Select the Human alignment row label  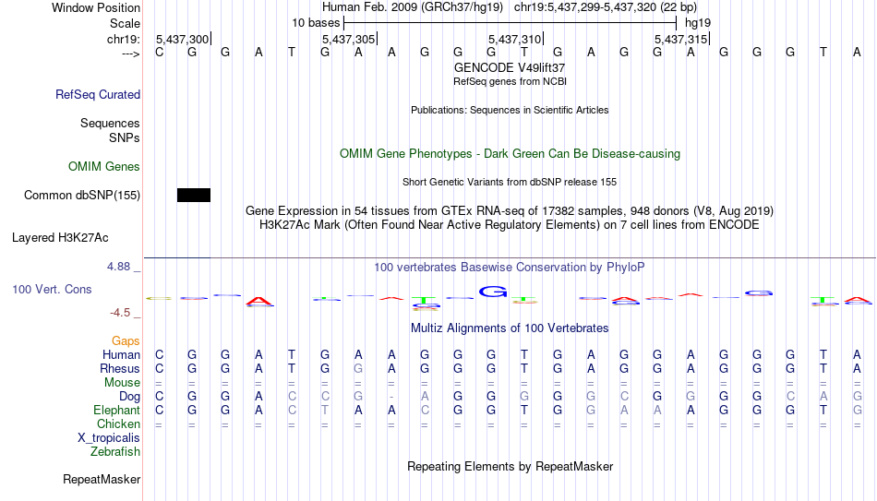click(x=121, y=355)
